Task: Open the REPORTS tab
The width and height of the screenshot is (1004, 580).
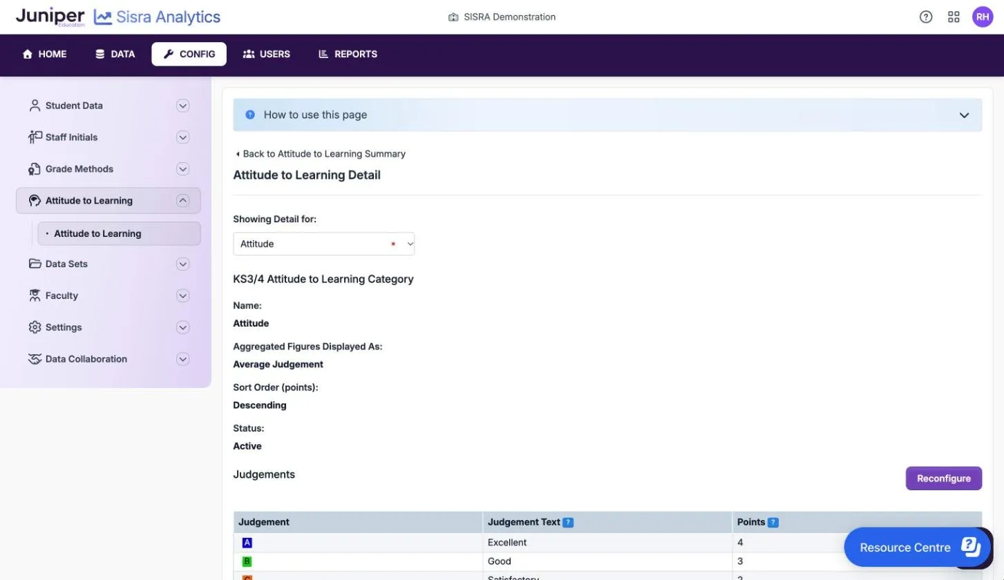Action: point(348,54)
